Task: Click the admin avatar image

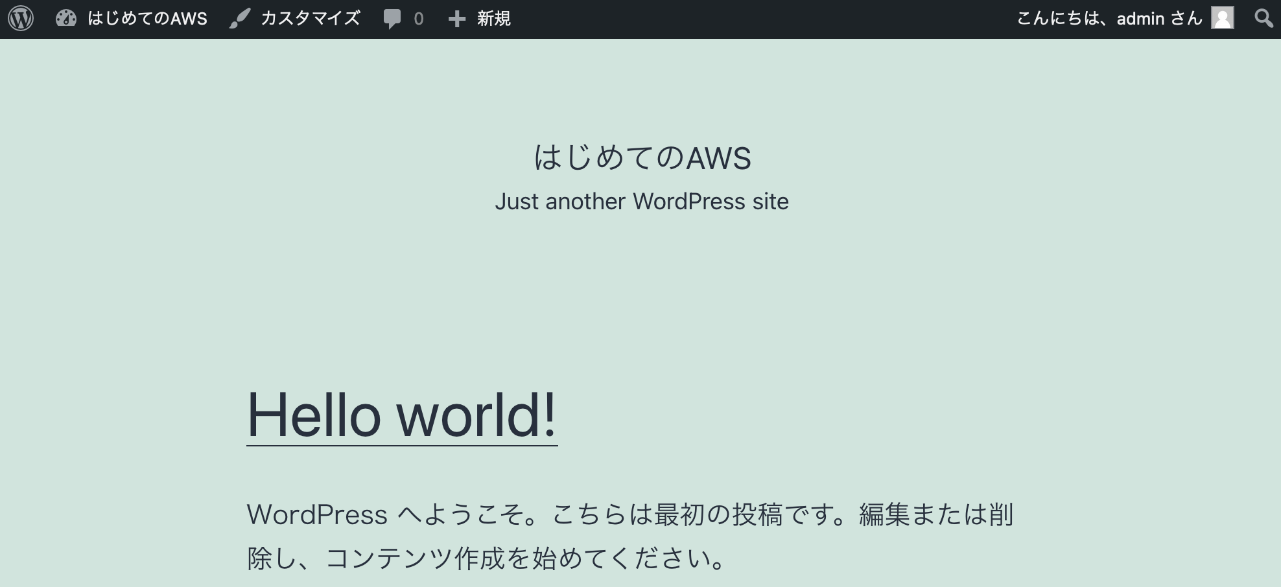Action: click(x=1223, y=18)
